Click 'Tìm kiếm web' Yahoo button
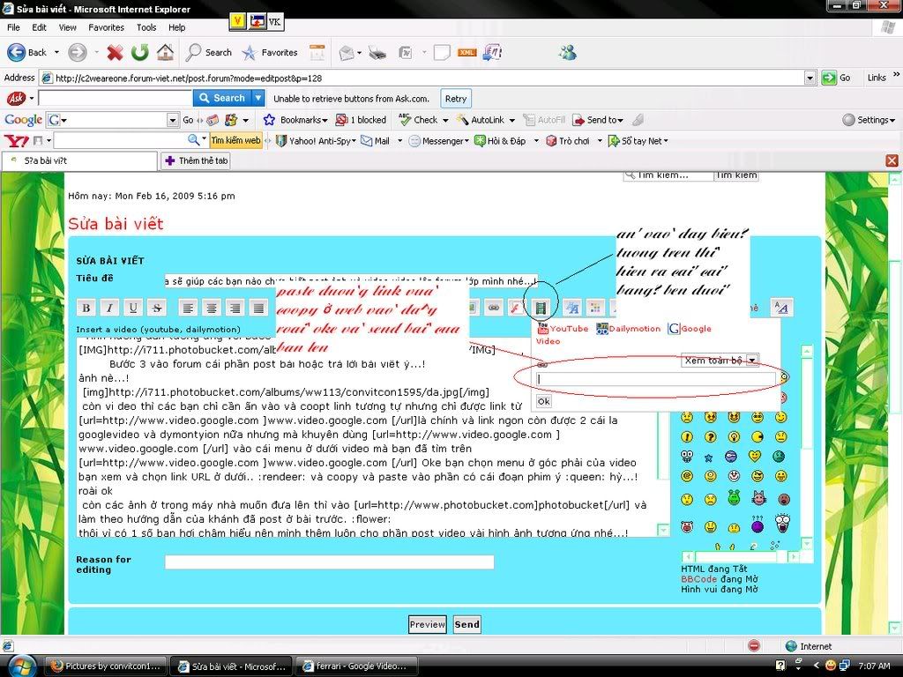 [235, 140]
